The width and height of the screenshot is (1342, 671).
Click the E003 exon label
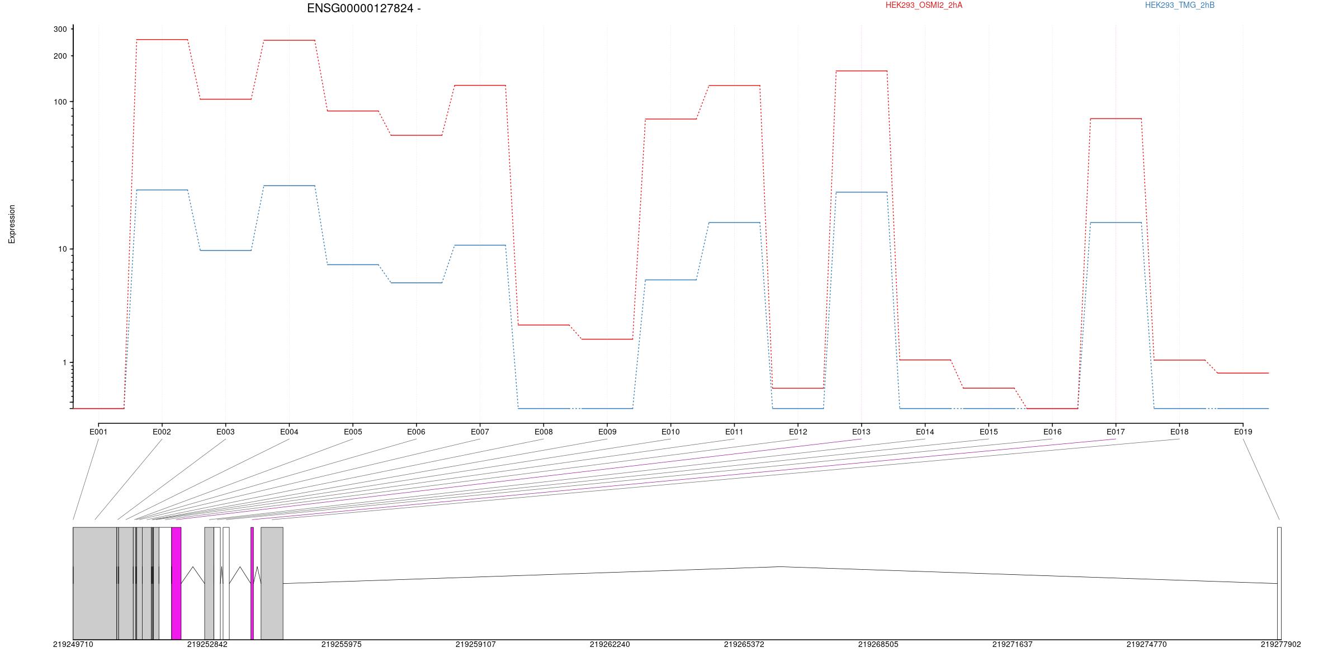pyautogui.click(x=225, y=432)
